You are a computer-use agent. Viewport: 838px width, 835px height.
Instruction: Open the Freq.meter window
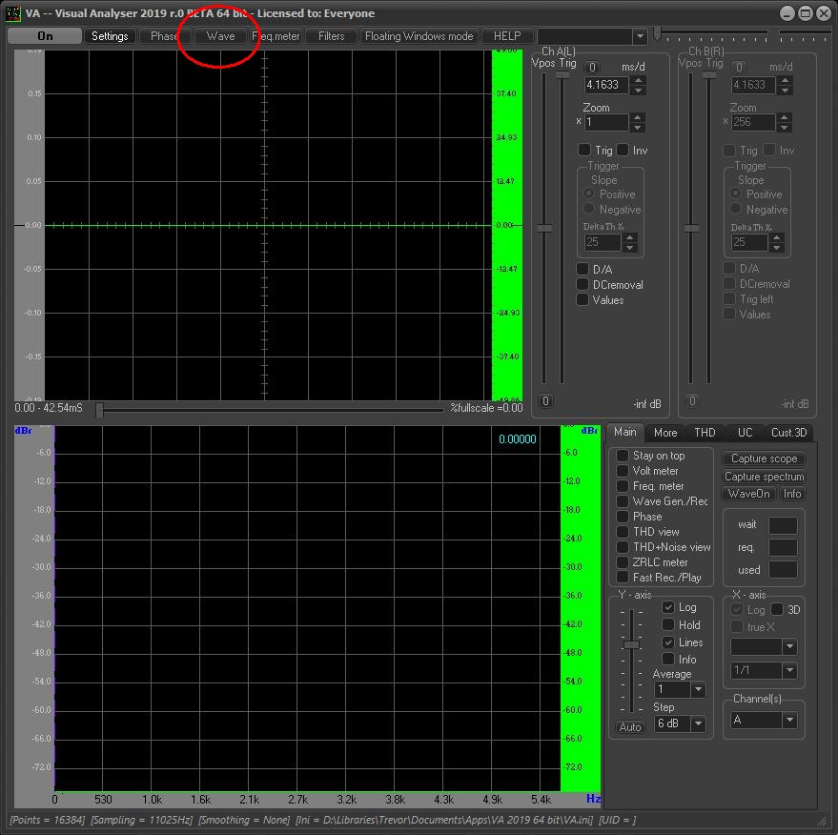[x=276, y=36]
